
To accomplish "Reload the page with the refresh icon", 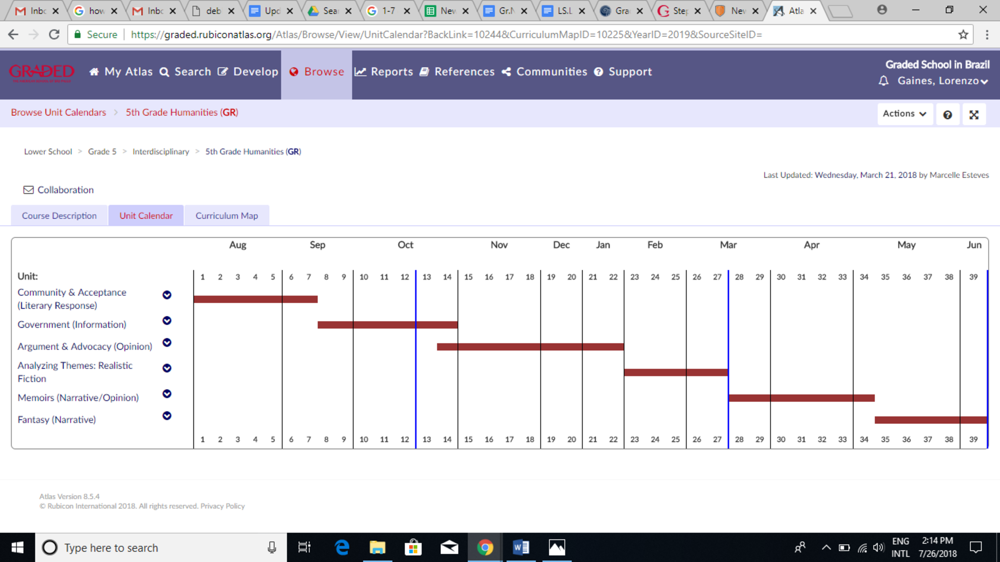I will (x=54, y=35).
